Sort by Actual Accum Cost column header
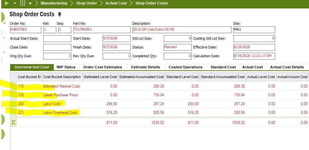Viewport: 309px width, 150px height. (292, 77)
